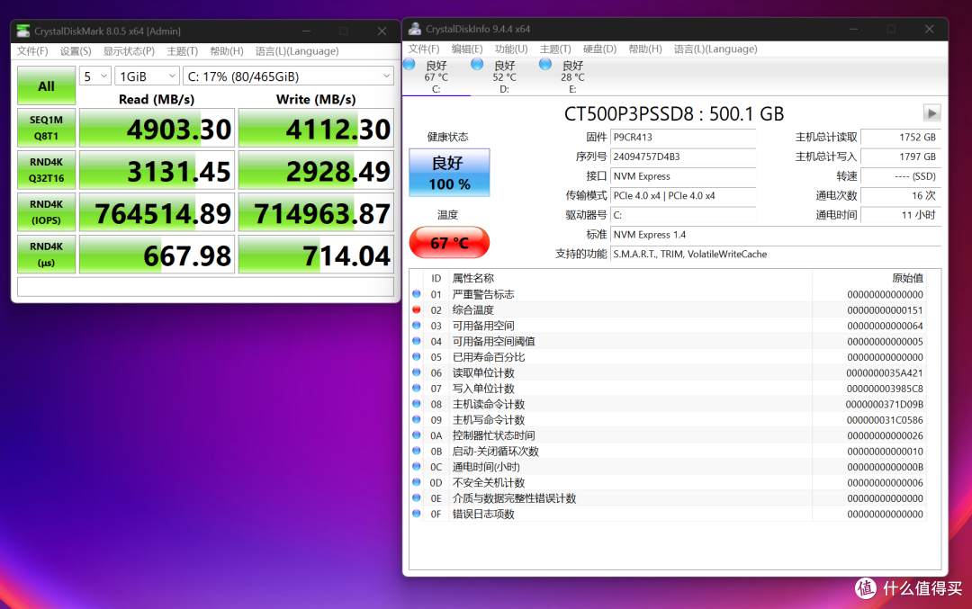Open 编辑(E) menu in CrystalDiskInfo
The width and height of the screenshot is (972, 609).
pyautogui.click(x=467, y=49)
